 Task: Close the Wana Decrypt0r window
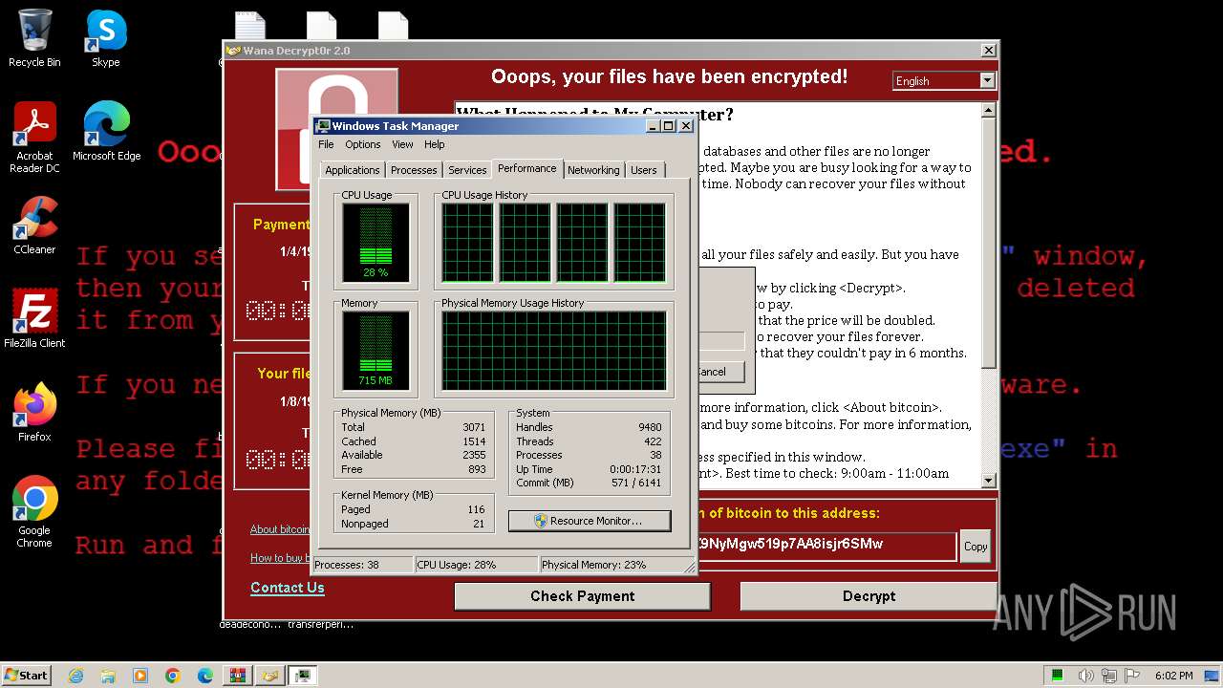tap(988, 51)
